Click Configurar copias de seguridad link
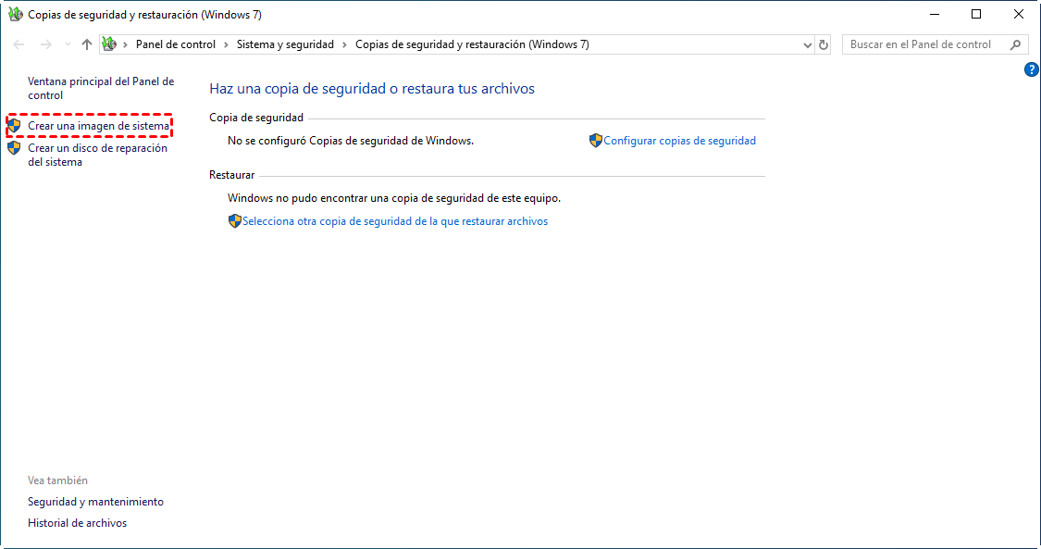 click(680, 141)
